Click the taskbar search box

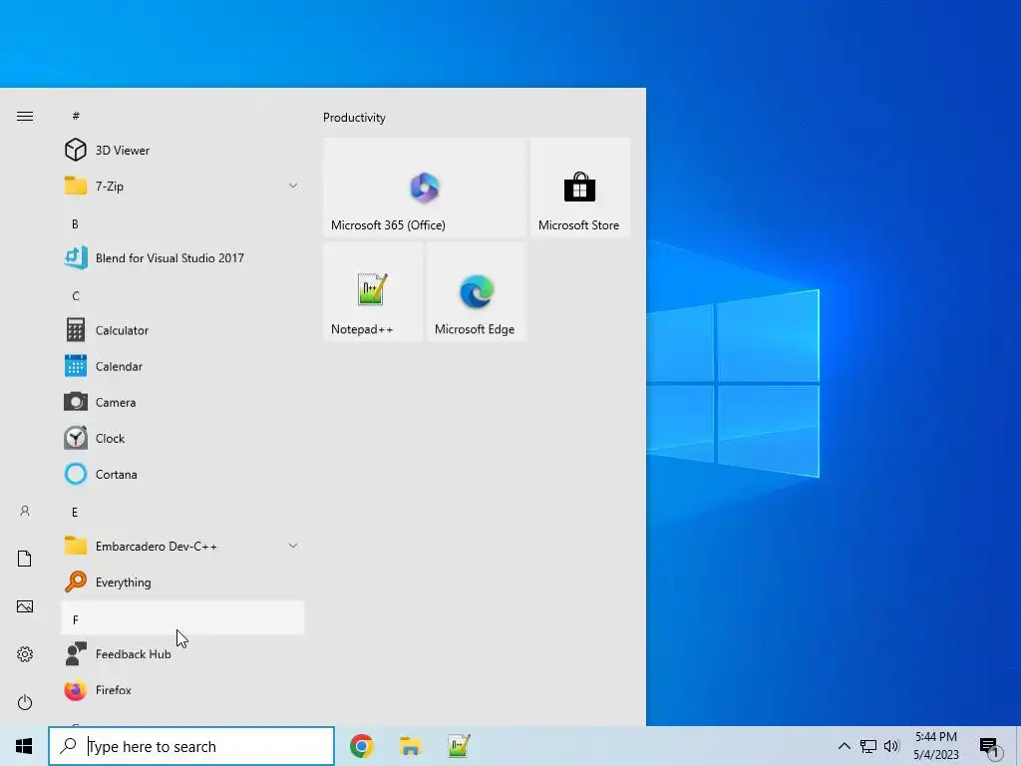[x=191, y=746]
